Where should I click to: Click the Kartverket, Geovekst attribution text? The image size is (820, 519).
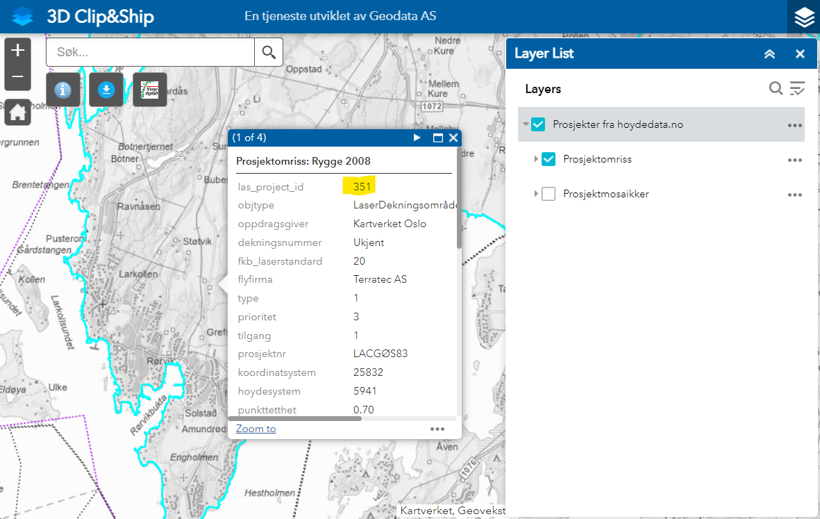point(453,511)
